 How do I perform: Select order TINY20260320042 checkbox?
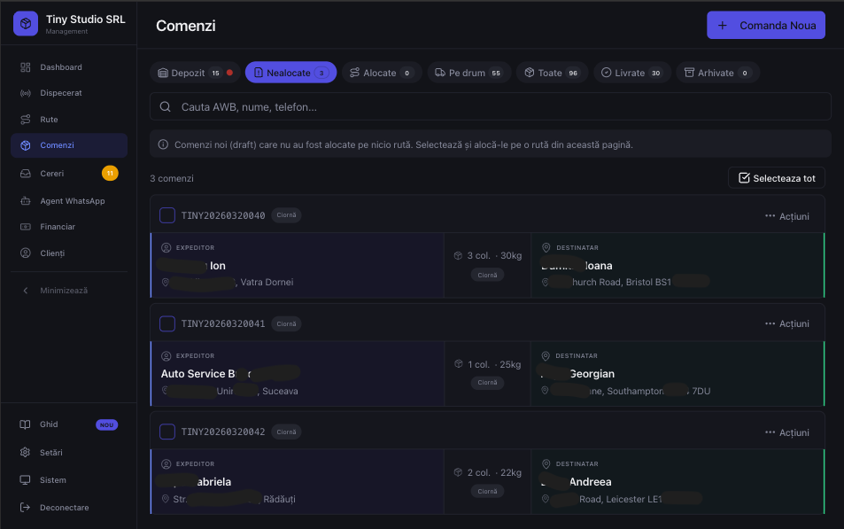coord(166,432)
